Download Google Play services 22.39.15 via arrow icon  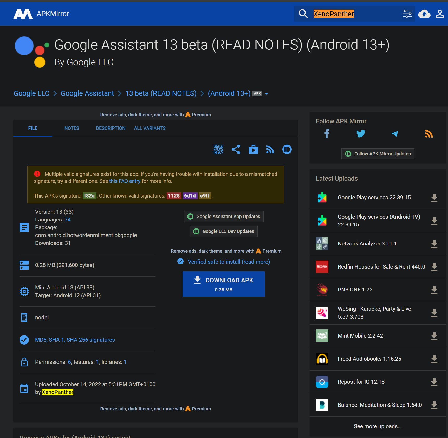434,198
